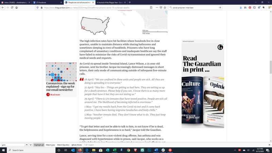Click the Firefox Home button
This screenshot has height=153, width=272.
point(17,7)
